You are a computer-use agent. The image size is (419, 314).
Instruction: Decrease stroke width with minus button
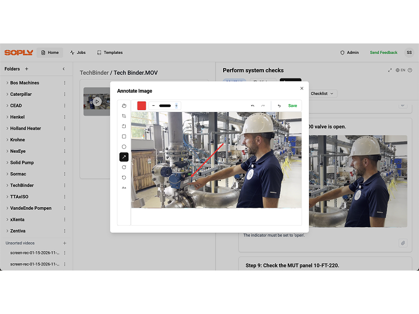tap(153, 106)
